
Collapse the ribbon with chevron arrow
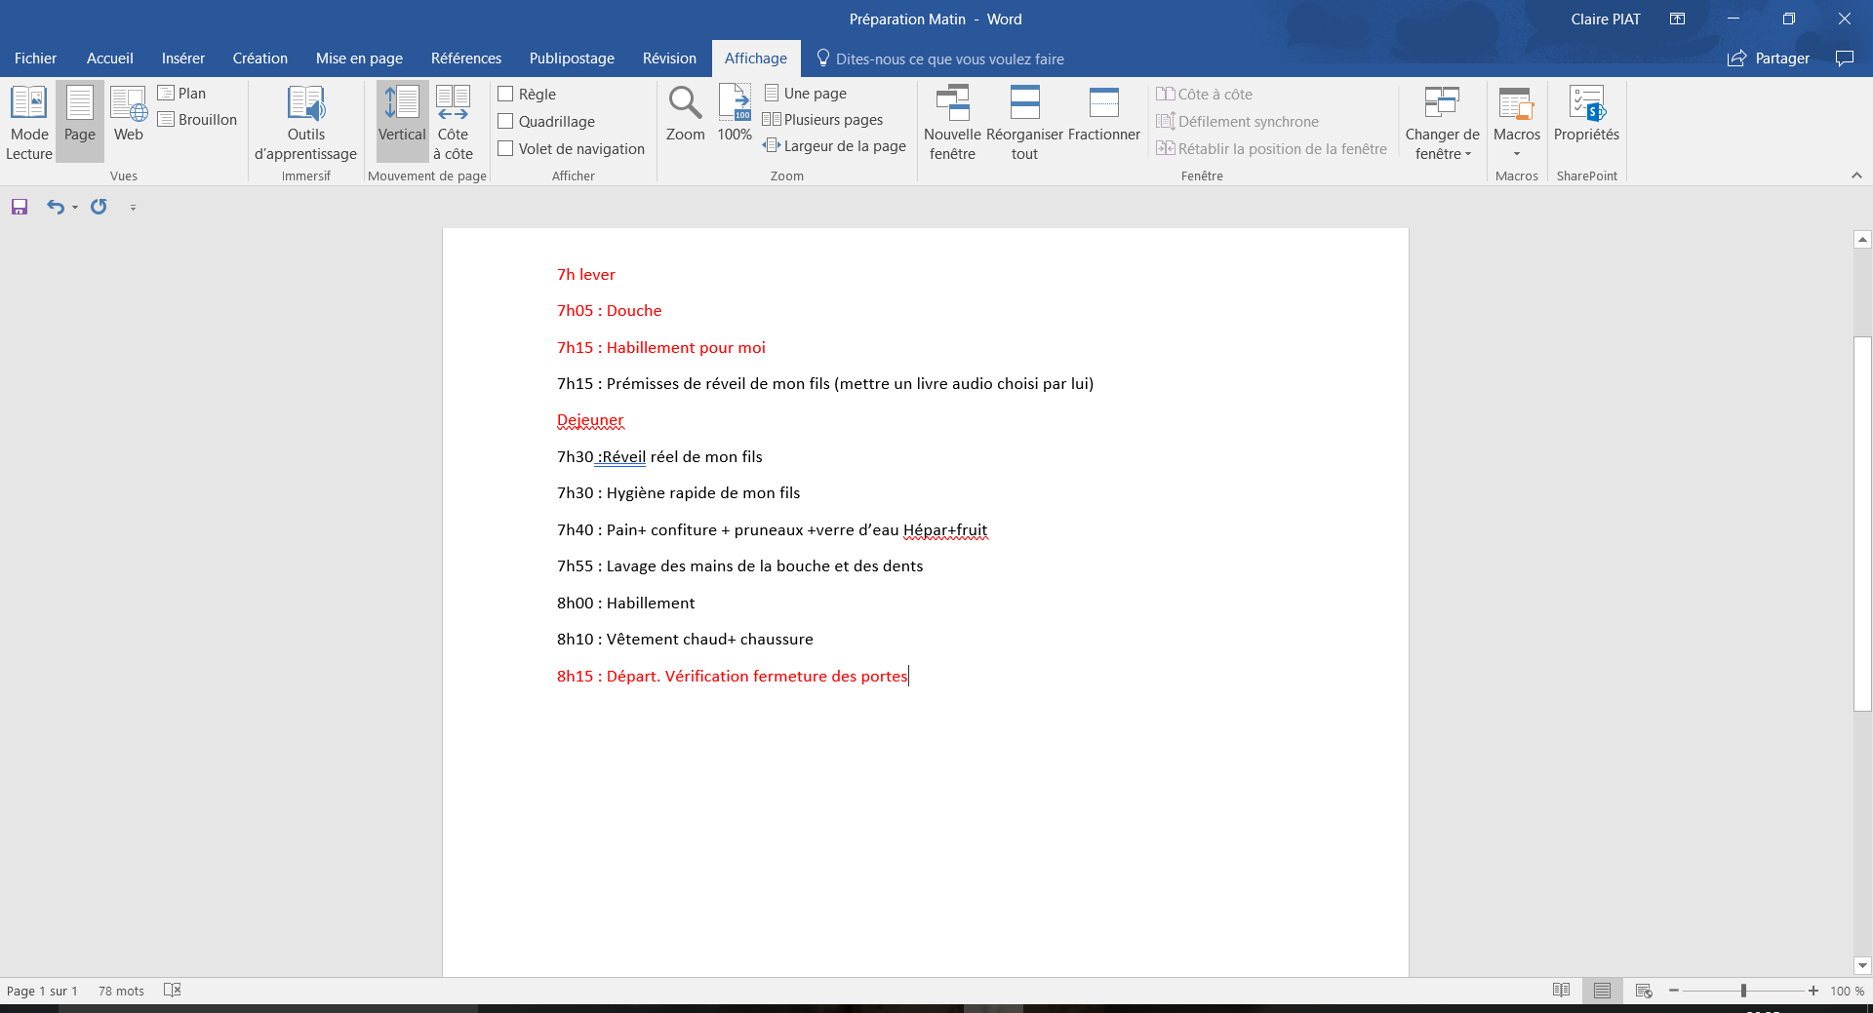click(1856, 175)
